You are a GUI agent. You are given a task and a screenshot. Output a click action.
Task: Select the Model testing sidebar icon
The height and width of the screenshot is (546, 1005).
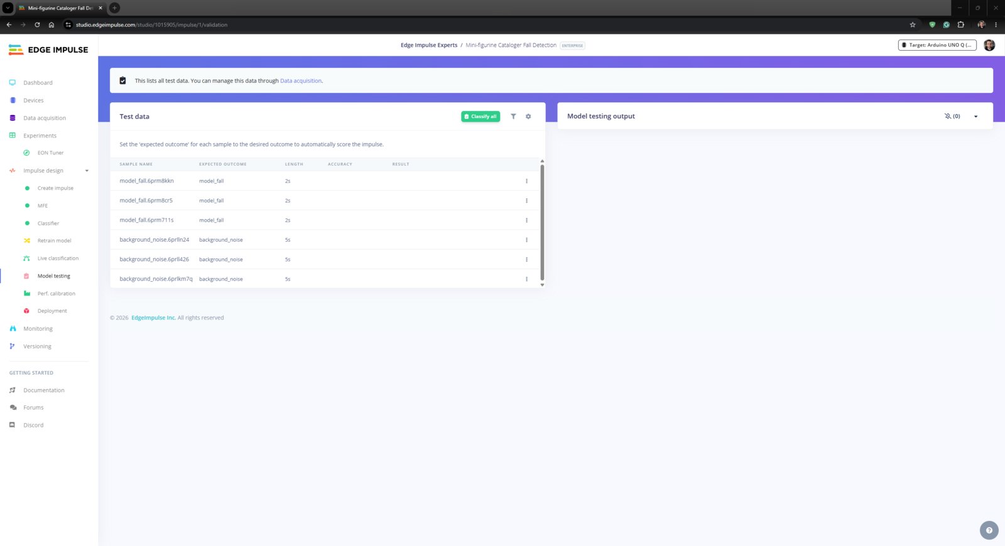click(x=26, y=276)
